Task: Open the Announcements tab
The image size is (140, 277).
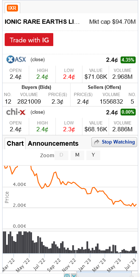Action: [53, 144]
